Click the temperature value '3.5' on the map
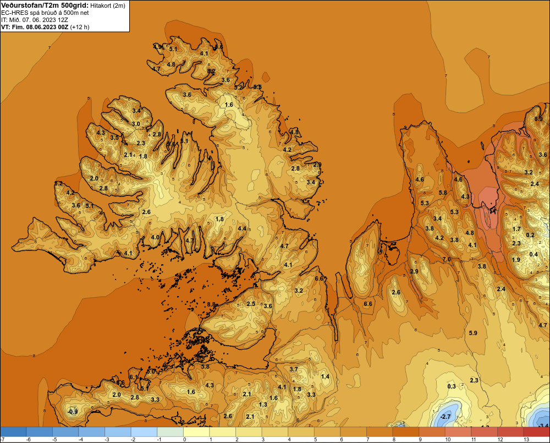This screenshot has width=550, height=443. pyautogui.click(x=114, y=138)
